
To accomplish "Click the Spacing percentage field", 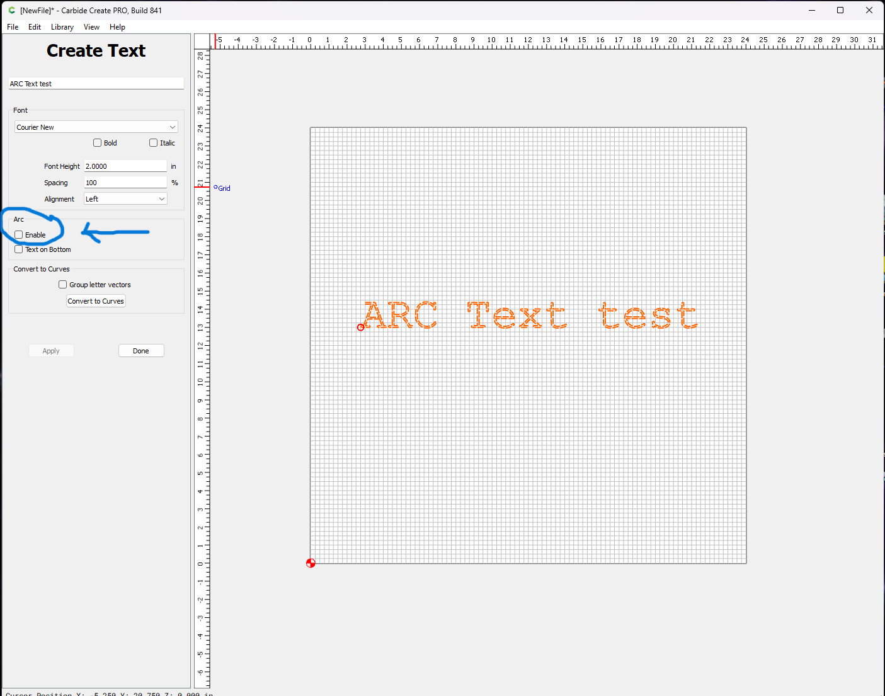I will [125, 183].
